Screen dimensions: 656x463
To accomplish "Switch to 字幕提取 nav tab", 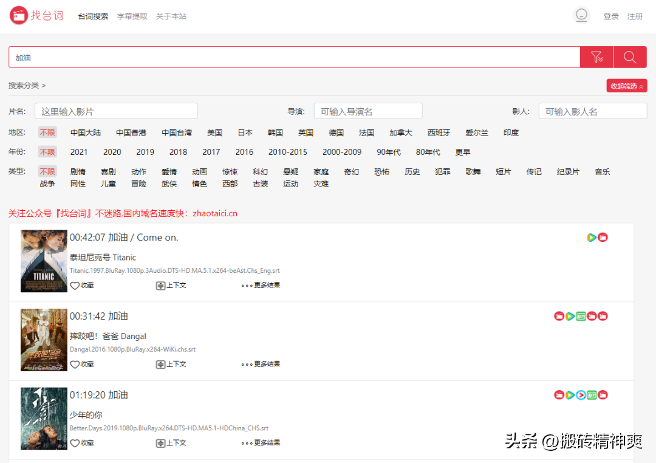I will point(132,16).
